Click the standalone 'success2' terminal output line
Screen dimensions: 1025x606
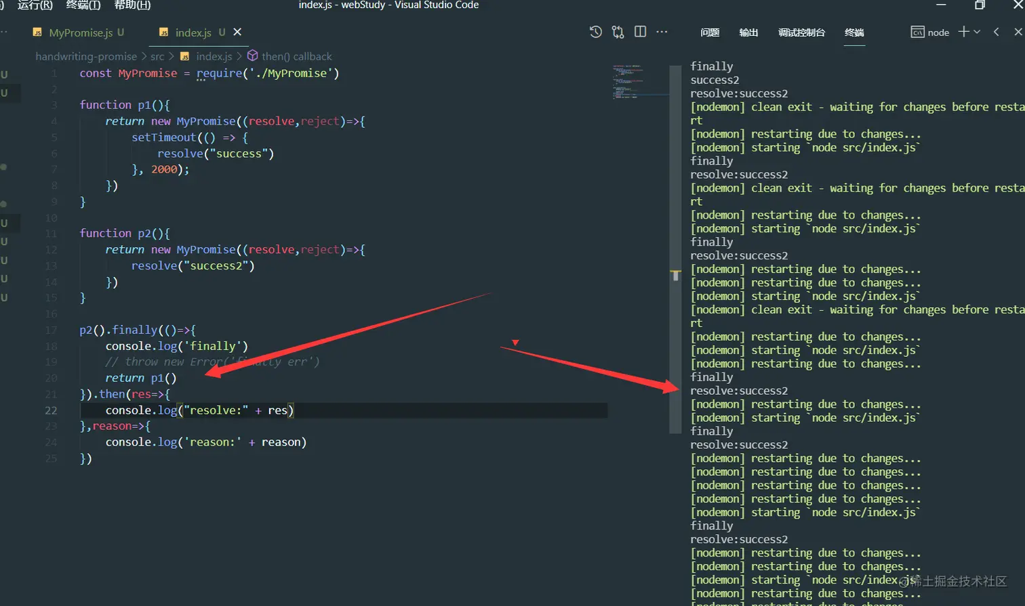point(715,80)
